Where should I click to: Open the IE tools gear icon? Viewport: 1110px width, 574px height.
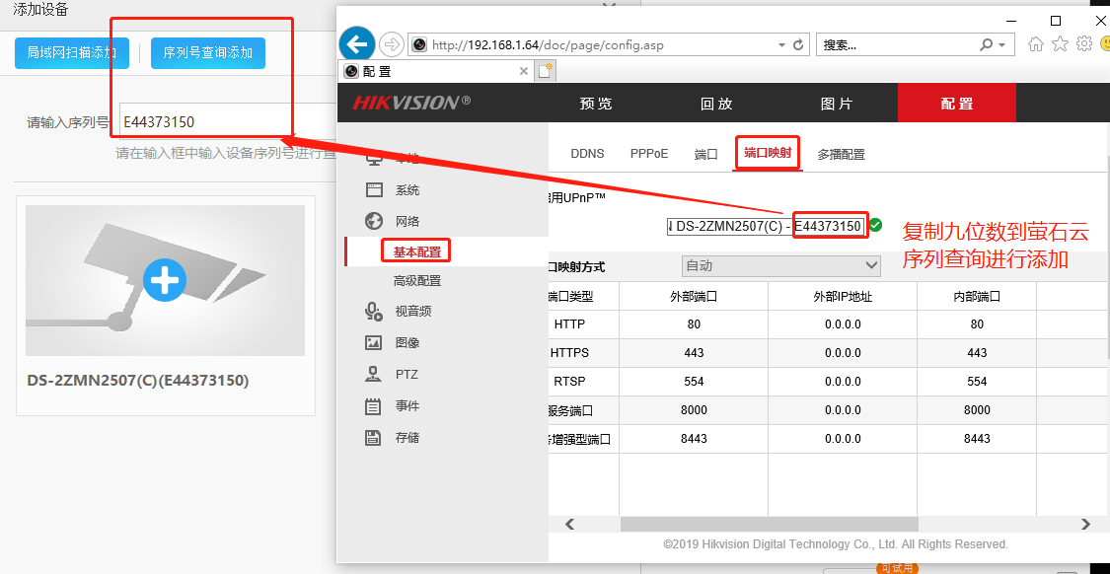pos(1083,44)
